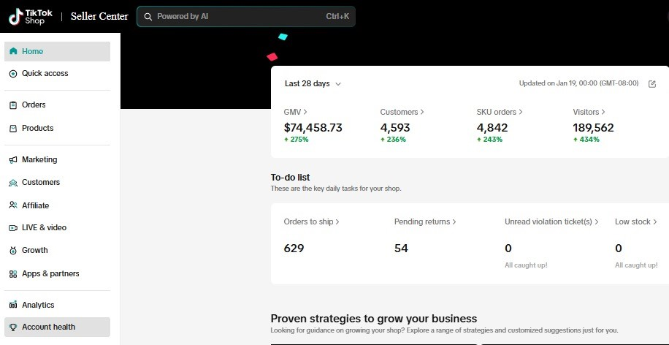Click the LIVE & video camera icon

[13, 228]
